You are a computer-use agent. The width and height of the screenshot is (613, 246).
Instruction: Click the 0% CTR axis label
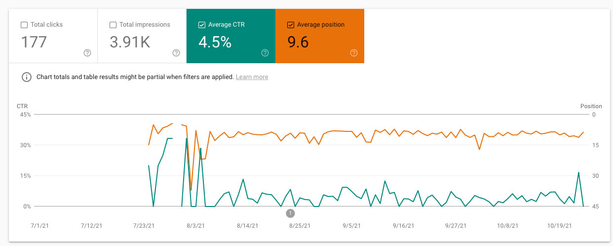(27, 206)
